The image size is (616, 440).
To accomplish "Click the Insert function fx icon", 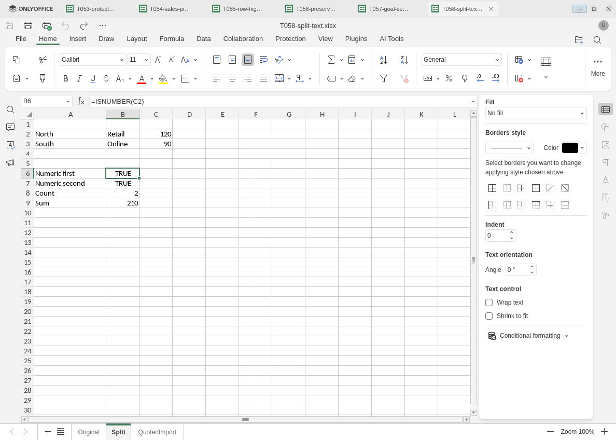I will (81, 102).
